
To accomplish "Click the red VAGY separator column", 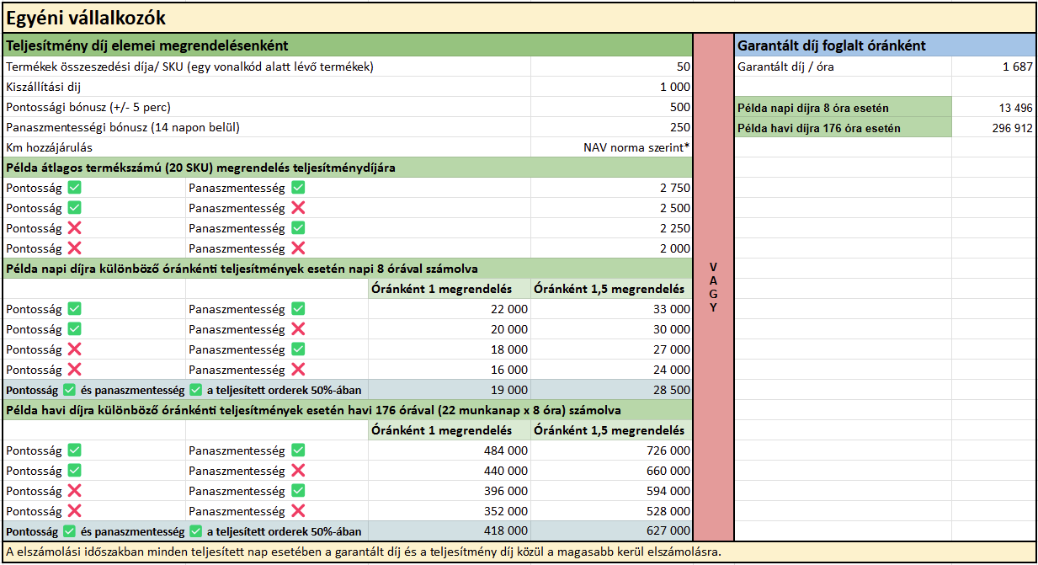I will [x=713, y=287].
